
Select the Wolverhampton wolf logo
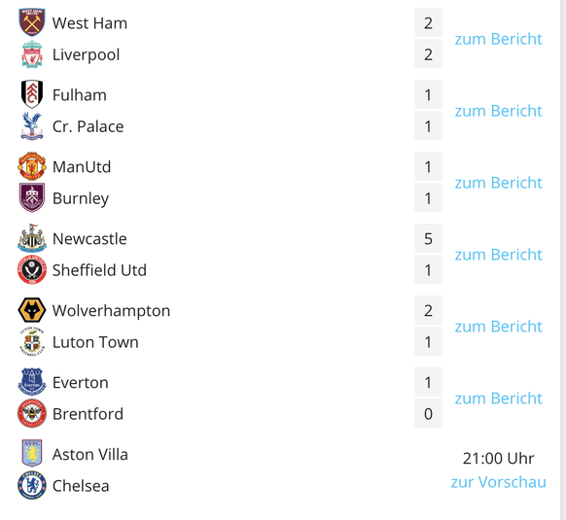(32, 310)
